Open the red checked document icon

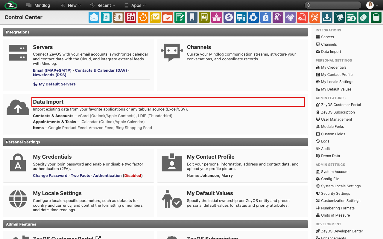pyautogui.click(x=303, y=17)
